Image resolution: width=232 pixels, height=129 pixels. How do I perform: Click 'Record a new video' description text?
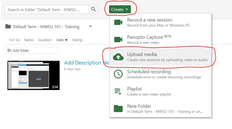click(143, 43)
